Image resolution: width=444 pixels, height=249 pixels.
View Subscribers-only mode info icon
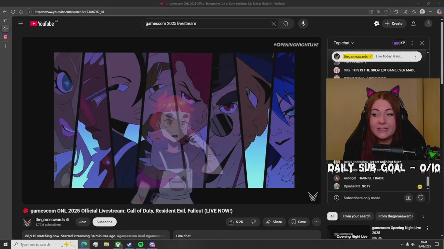click(x=336, y=198)
